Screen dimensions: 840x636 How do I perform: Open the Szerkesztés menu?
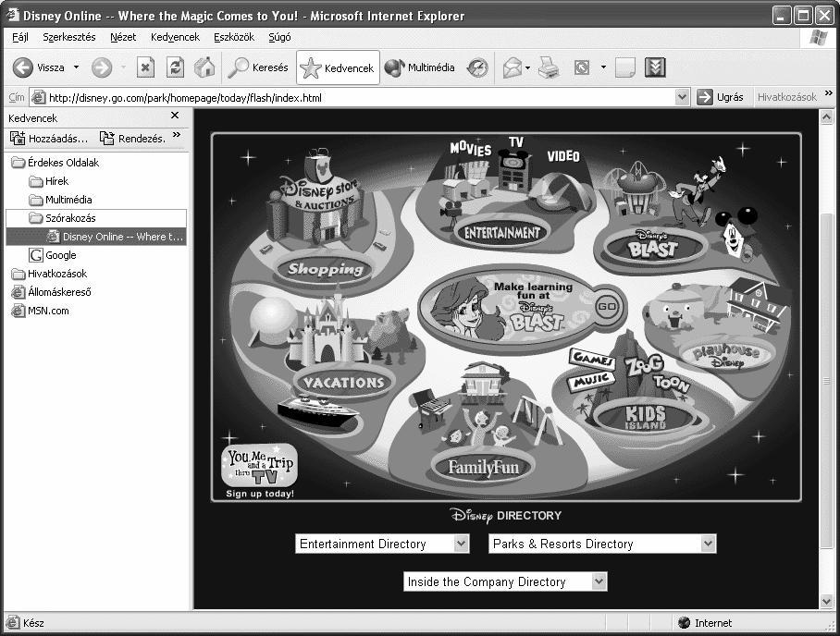69,37
